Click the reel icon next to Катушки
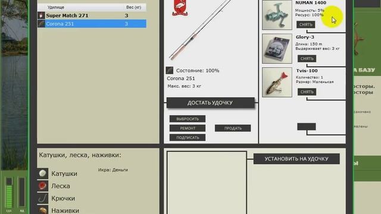Image resolution: width=381 pixels, height=214 pixels. click(x=43, y=174)
